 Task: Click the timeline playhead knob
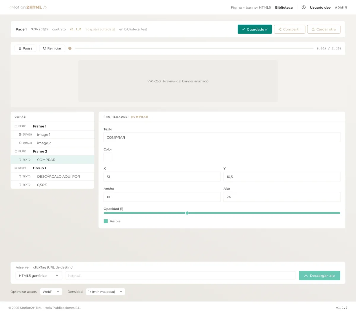[70, 48]
